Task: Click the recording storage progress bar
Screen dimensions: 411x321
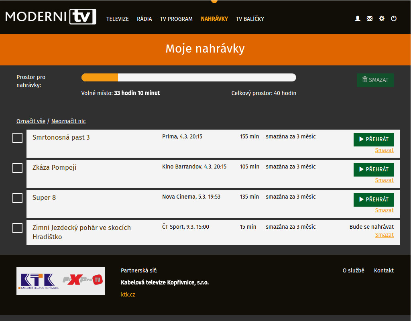Action: point(189,77)
